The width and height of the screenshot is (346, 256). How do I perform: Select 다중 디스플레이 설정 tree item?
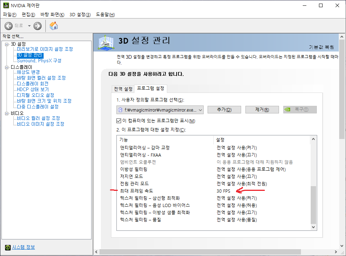pos(38,107)
